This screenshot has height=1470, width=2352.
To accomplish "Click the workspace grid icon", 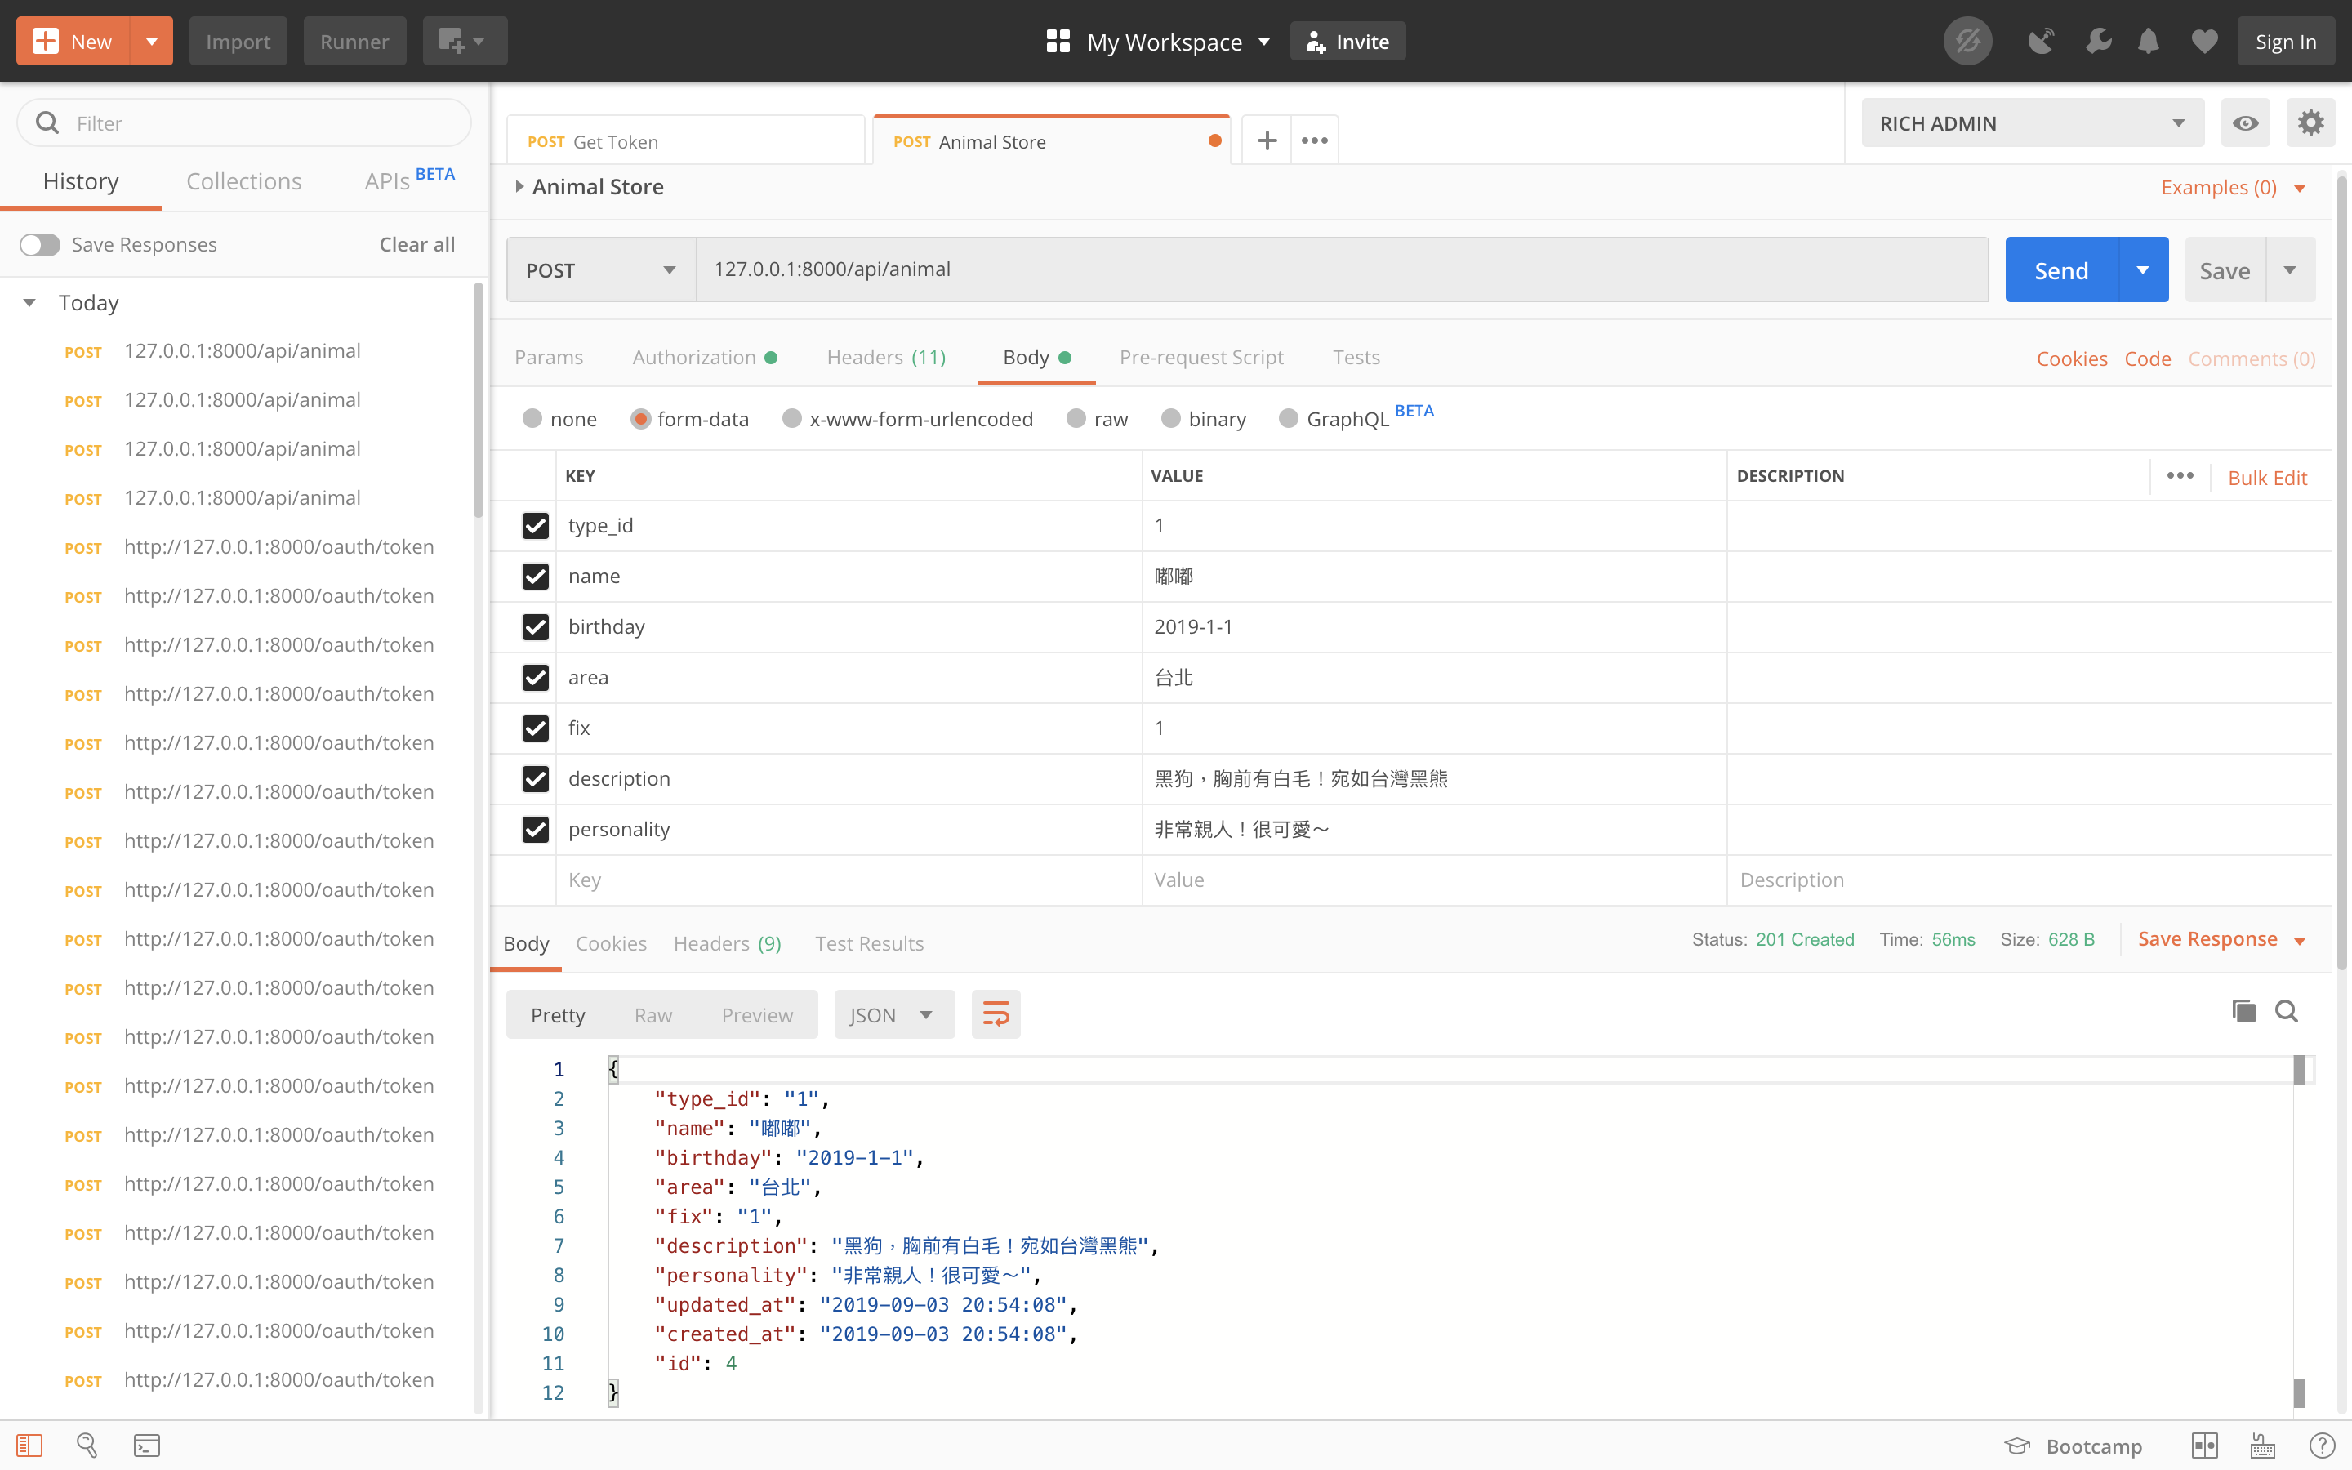I will click(1058, 41).
